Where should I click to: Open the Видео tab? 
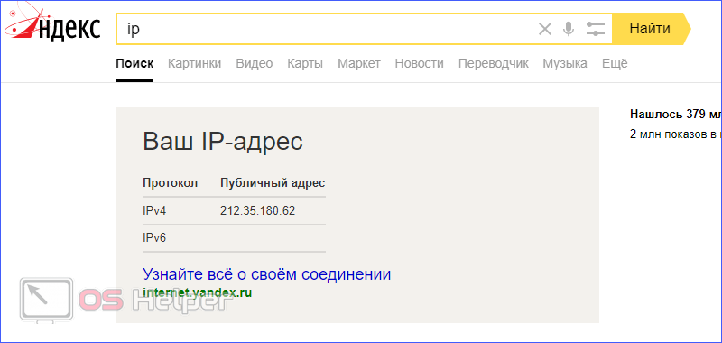pos(255,63)
